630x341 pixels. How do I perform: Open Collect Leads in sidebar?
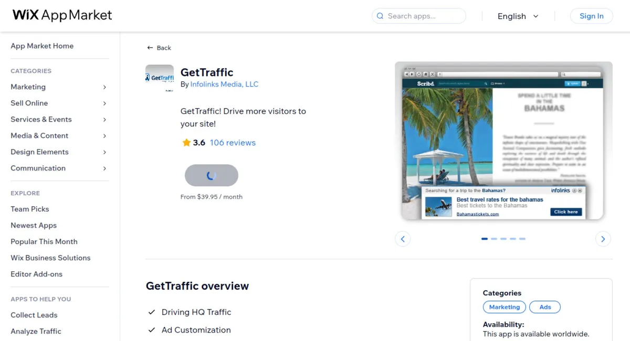pyautogui.click(x=34, y=315)
